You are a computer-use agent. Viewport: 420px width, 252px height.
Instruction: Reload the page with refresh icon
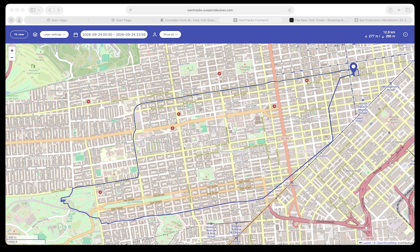[290, 10]
